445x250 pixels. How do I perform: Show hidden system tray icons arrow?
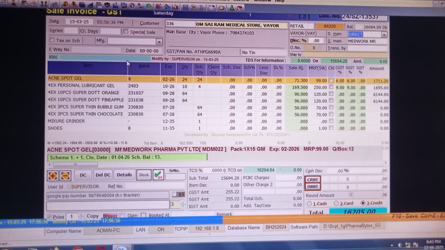[392, 244]
